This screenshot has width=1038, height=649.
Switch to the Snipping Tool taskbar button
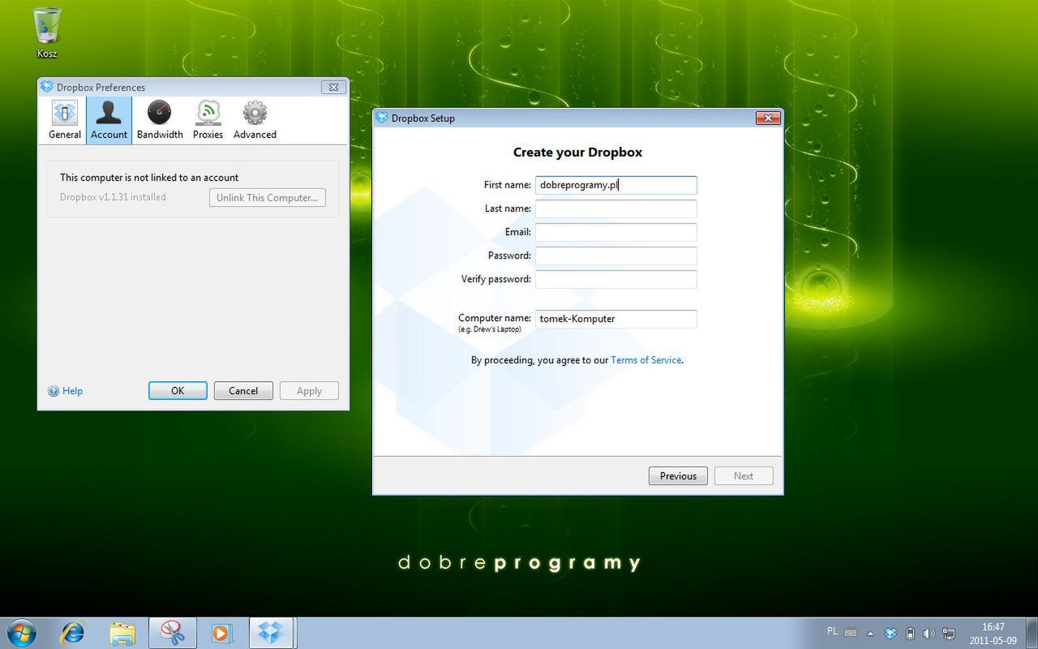[x=173, y=633]
